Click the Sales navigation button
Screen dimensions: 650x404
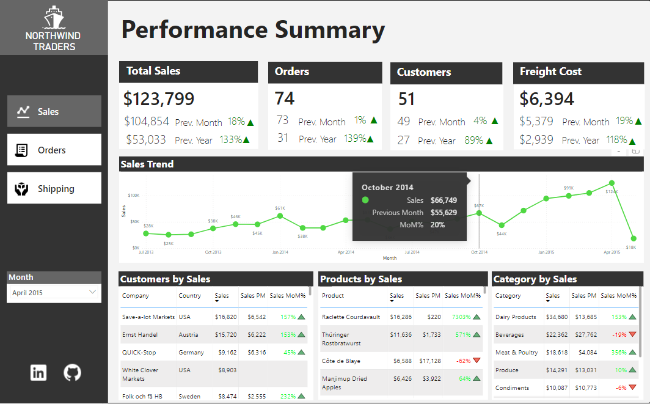click(x=54, y=111)
